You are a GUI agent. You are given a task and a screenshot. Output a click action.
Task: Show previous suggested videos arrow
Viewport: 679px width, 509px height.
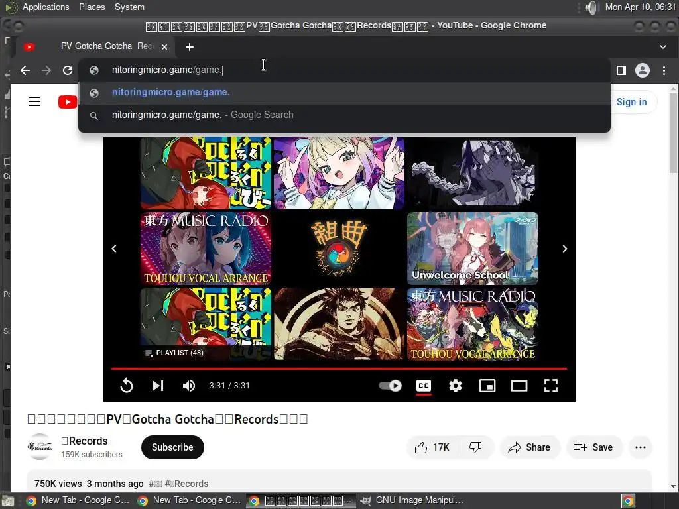click(114, 249)
